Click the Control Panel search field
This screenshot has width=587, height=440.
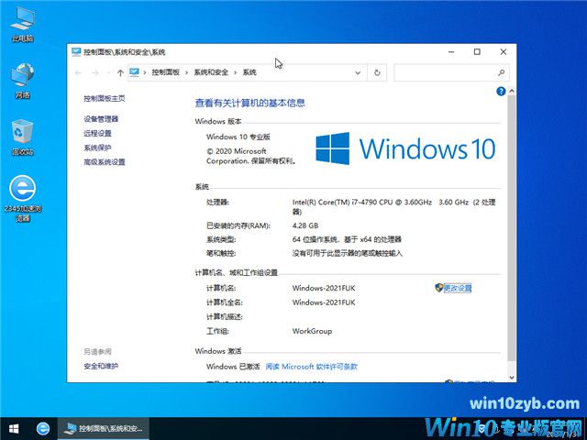click(451, 72)
